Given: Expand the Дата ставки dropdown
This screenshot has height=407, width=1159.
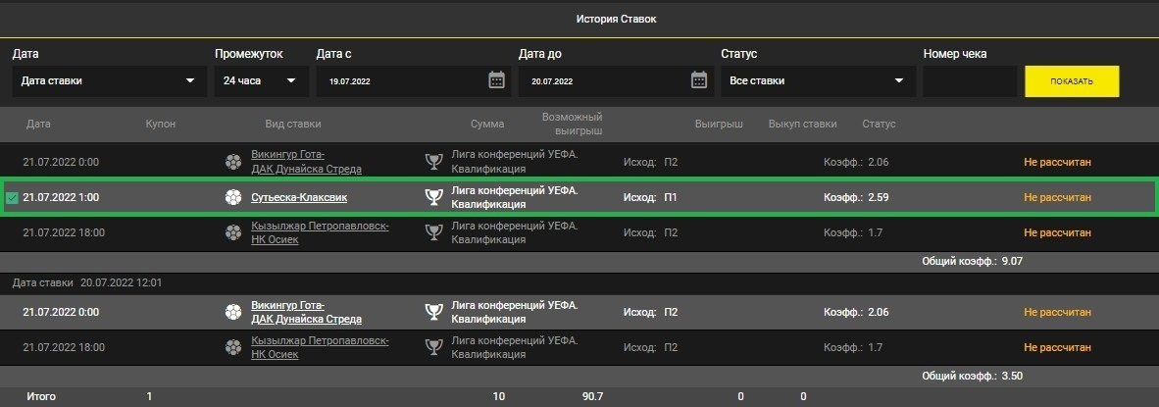Looking at the screenshot, I should (x=108, y=81).
